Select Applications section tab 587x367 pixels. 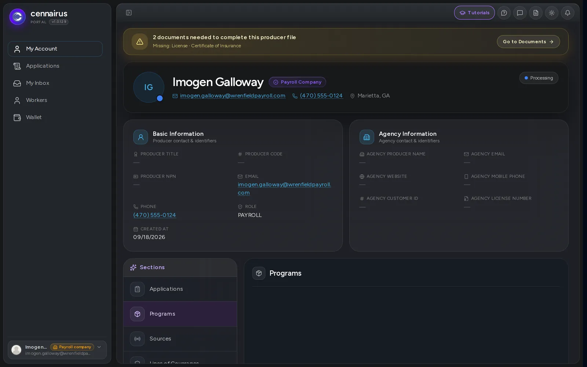click(180, 289)
